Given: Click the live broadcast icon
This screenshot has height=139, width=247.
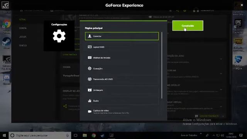Looking at the screenshot, I should (90, 79).
